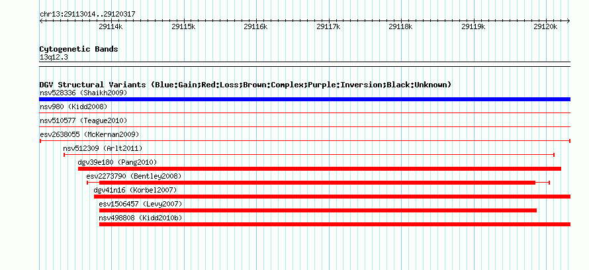The width and height of the screenshot is (589, 270).
Task: Click the thick red dgv39e180 loss bar
Action: point(319,169)
